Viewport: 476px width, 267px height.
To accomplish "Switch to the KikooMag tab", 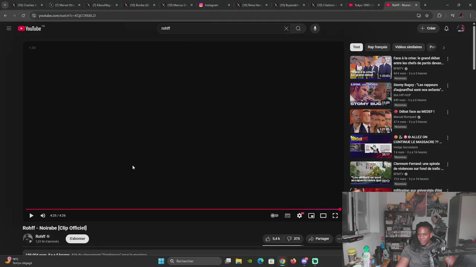I will click(x=102, y=5).
